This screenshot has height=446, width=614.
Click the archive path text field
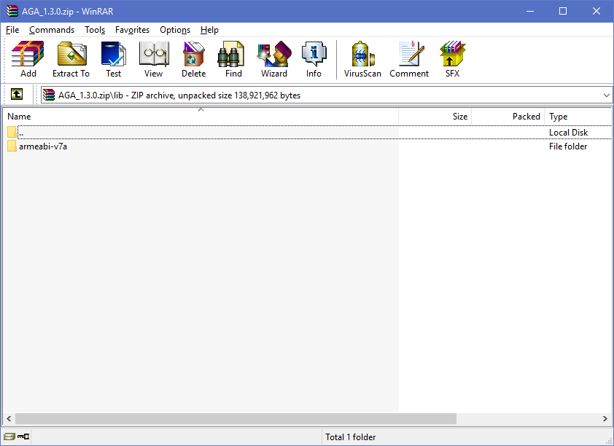[327, 95]
